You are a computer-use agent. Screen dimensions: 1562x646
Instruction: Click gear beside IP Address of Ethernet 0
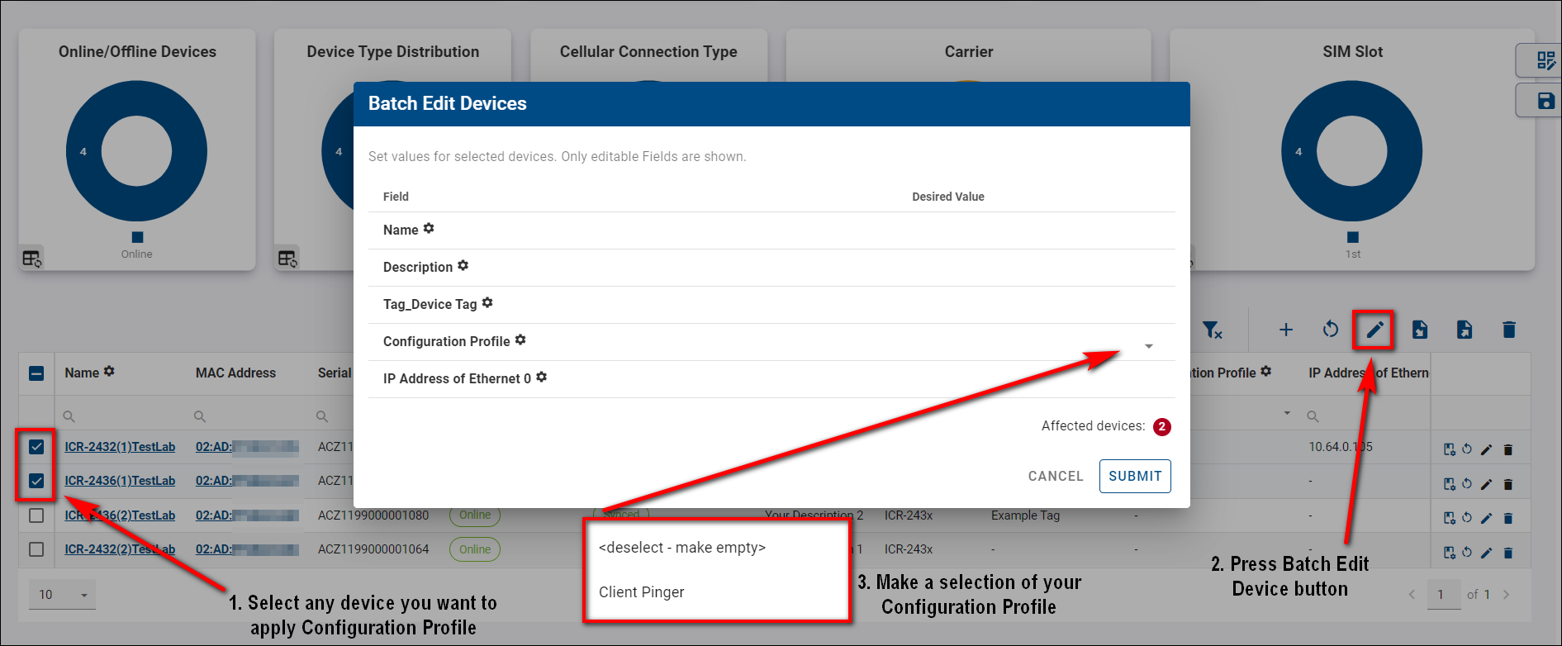click(x=541, y=378)
